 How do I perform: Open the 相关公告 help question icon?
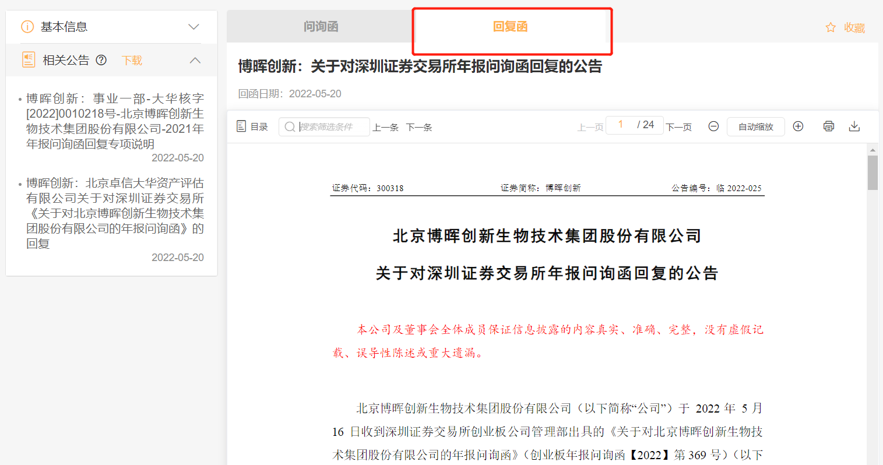101,60
